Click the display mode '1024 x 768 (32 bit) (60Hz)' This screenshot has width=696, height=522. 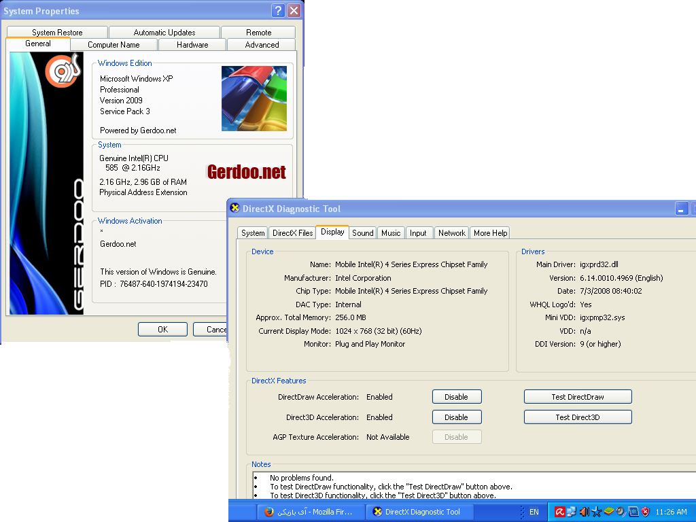pos(379,331)
